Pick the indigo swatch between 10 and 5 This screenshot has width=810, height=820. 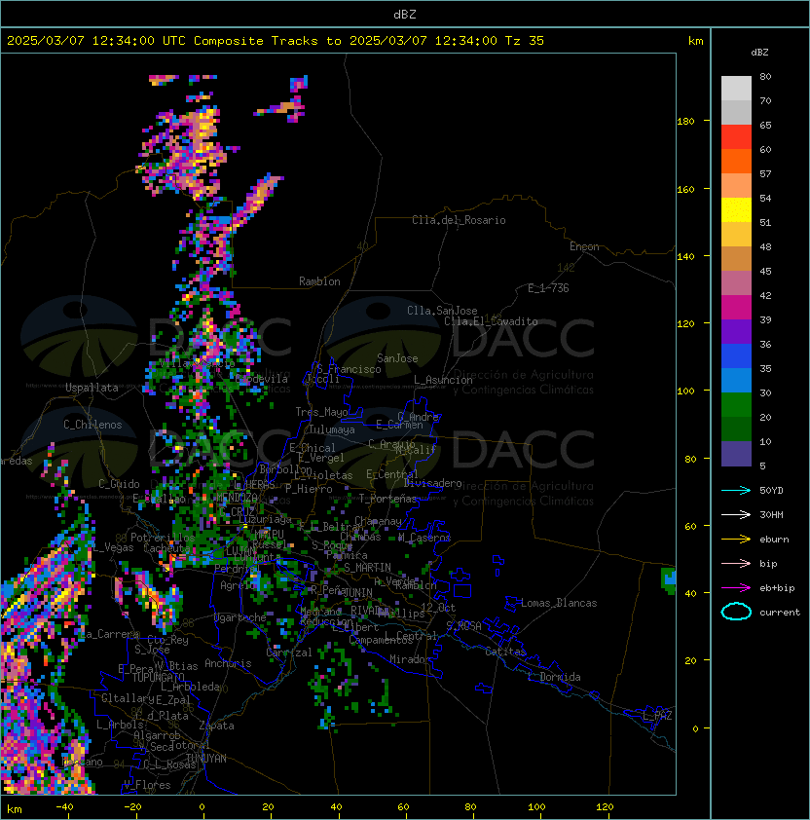point(736,454)
